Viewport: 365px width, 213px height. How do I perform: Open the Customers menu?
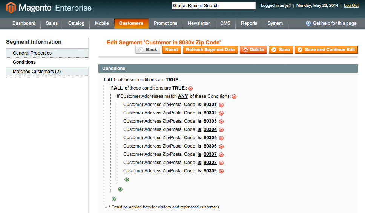pos(131,23)
